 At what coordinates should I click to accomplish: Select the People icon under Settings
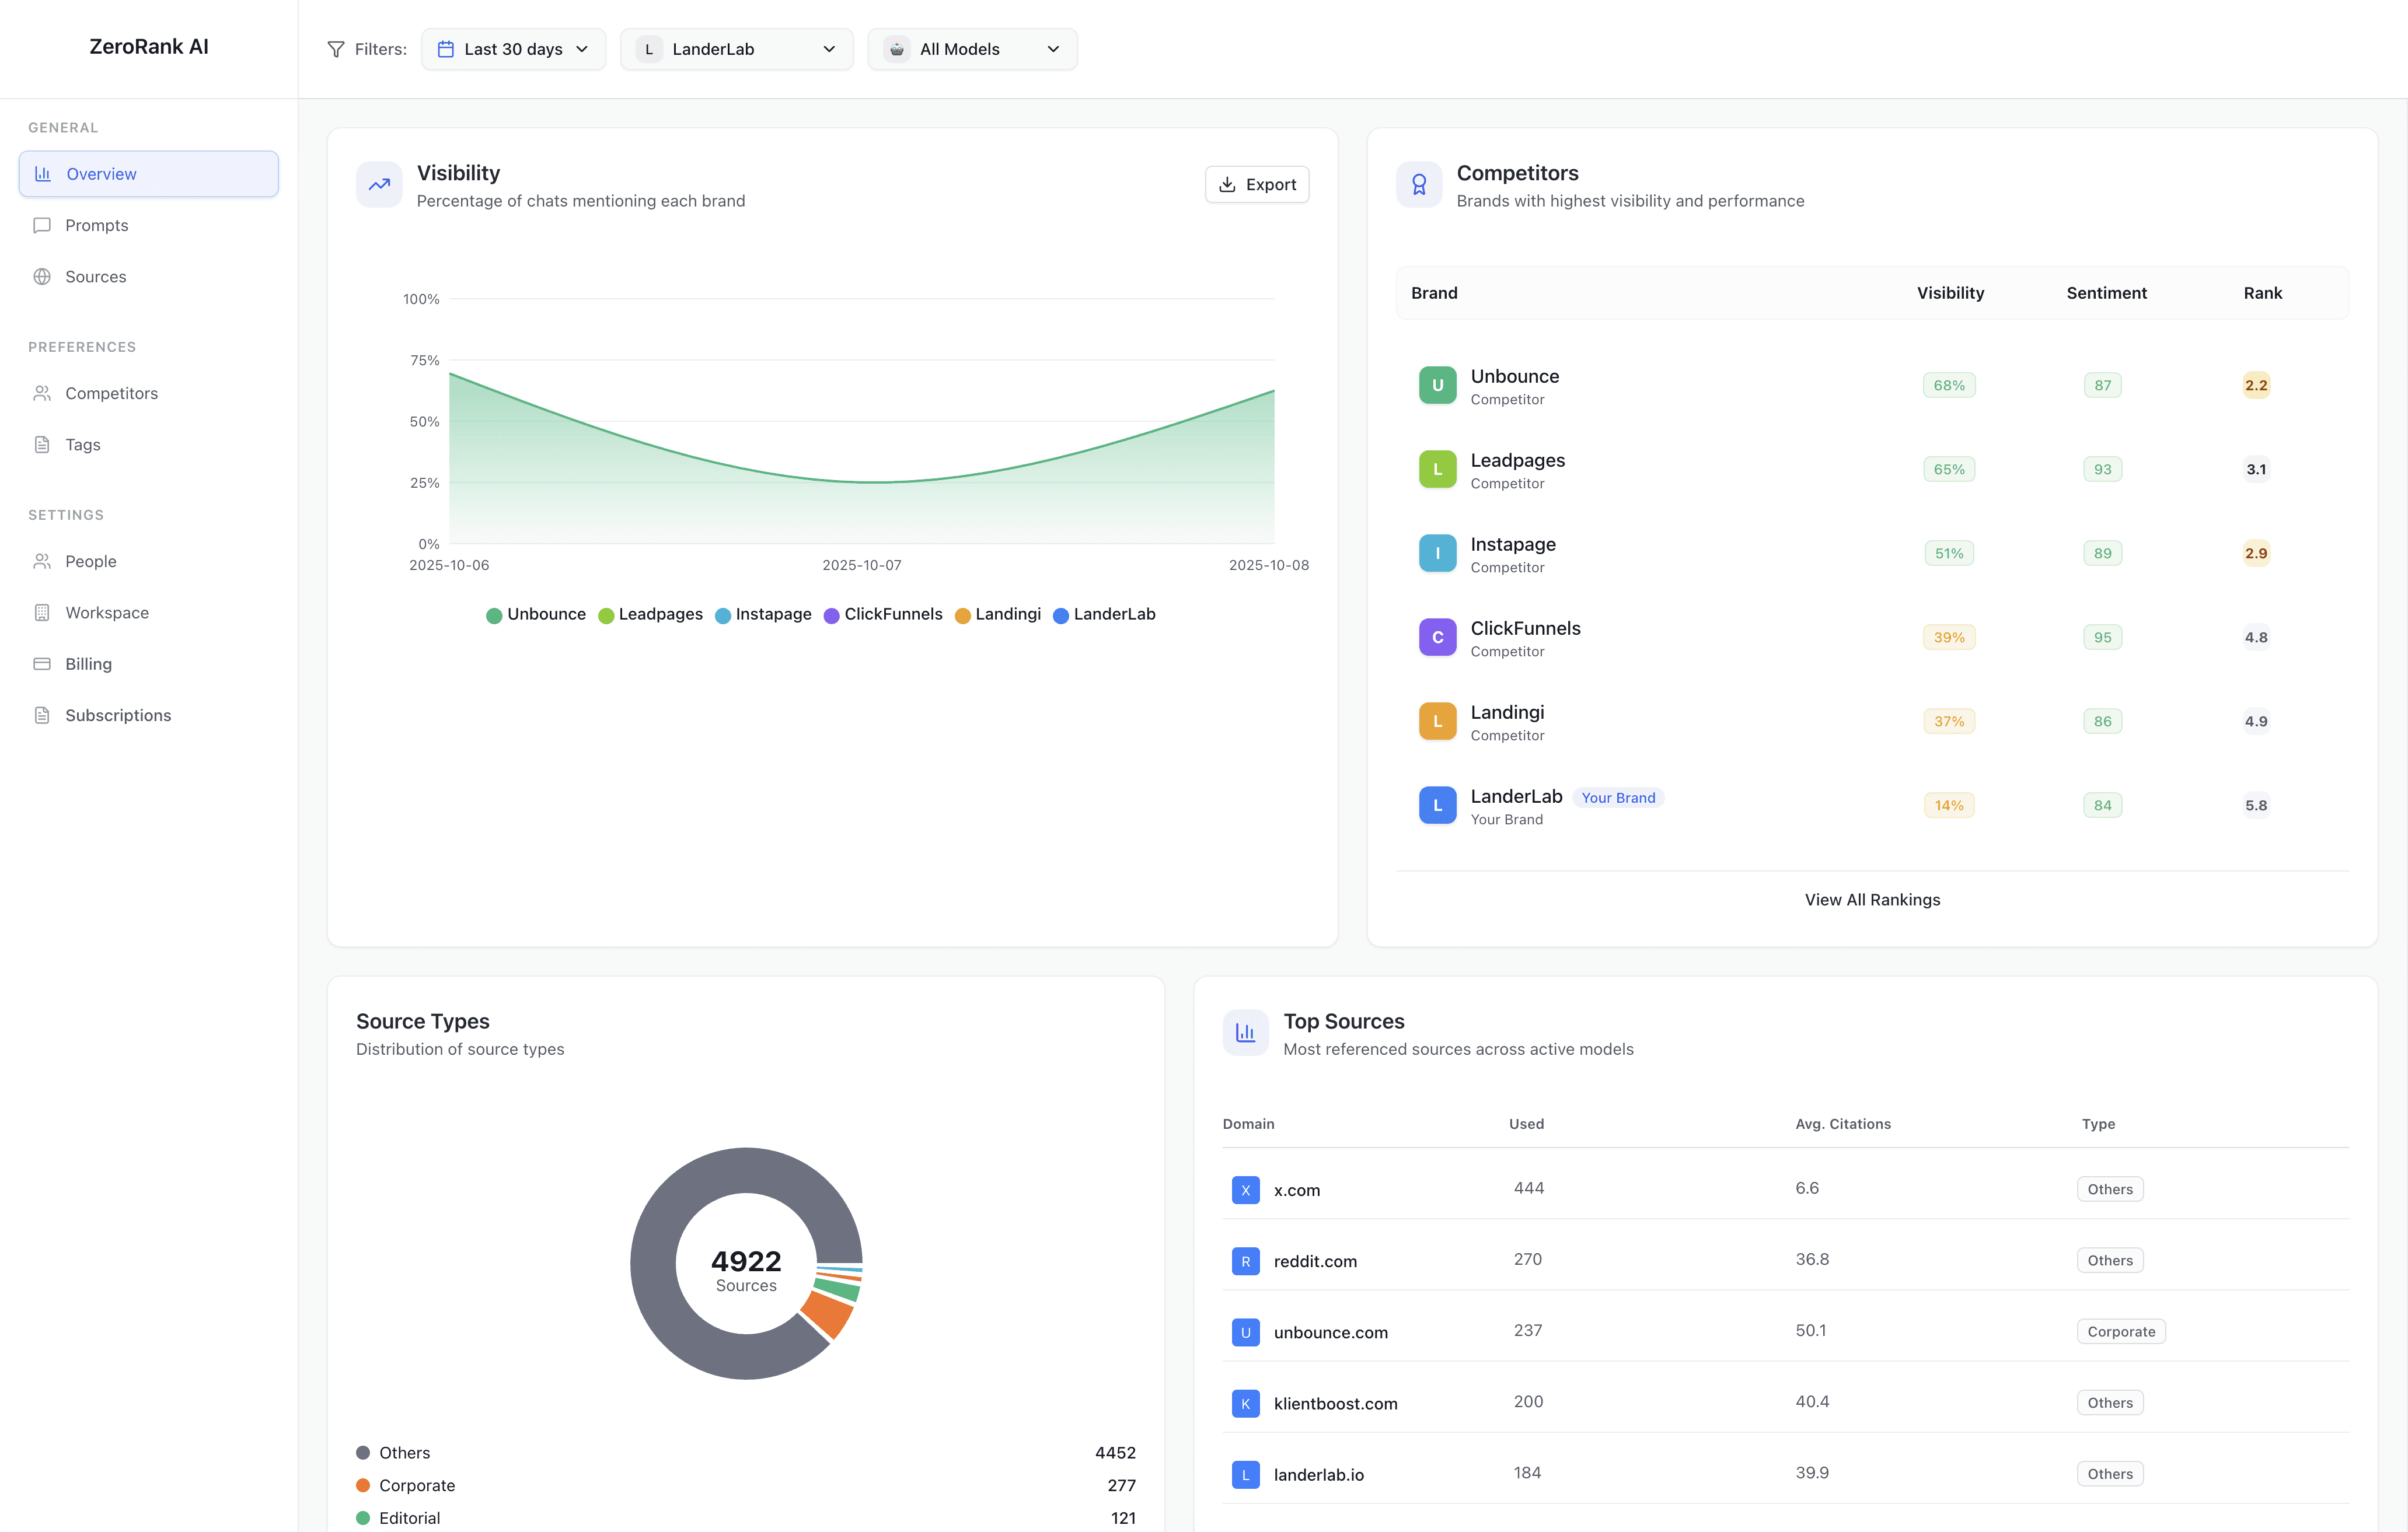pyautogui.click(x=42, y=561)
